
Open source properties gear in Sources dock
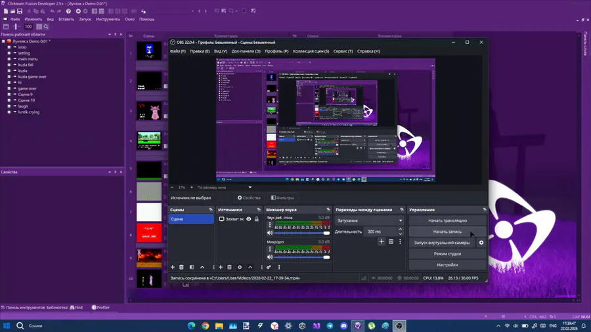pos(240,267)
